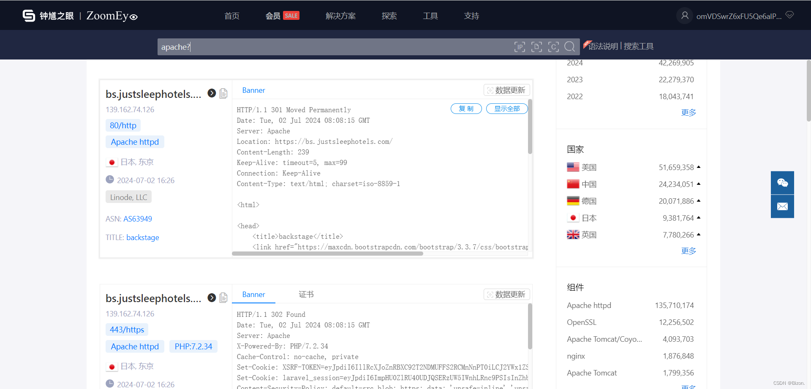Select Banner tab in the 443/https result

click(x=253, y=294)
